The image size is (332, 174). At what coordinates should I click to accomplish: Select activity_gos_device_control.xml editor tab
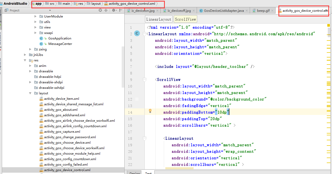(303, 11)
